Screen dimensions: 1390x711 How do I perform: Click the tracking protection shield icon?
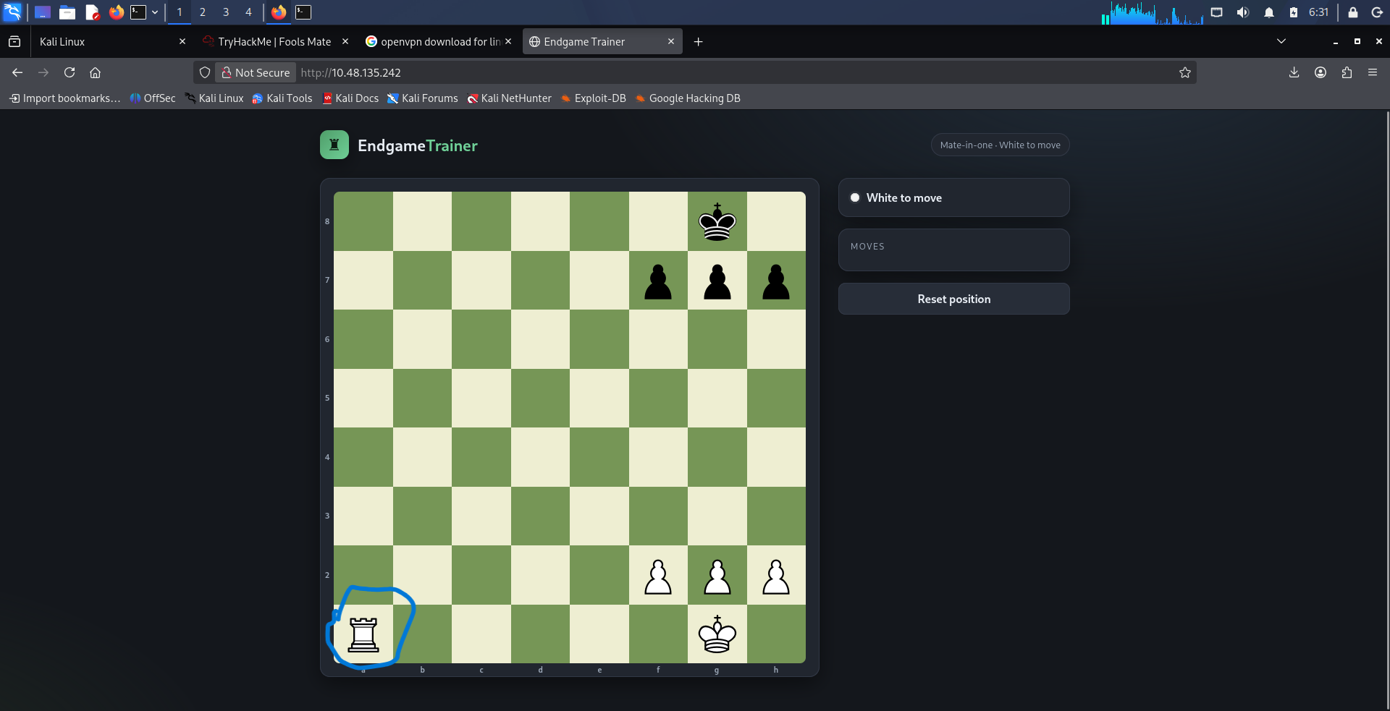[205, 72]
